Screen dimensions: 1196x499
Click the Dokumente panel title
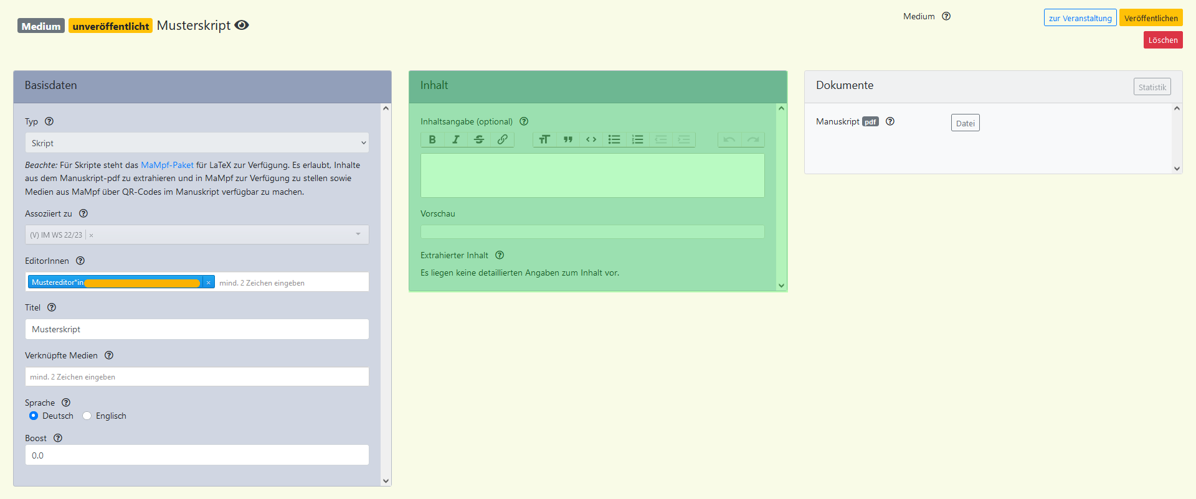pos(845,85)
